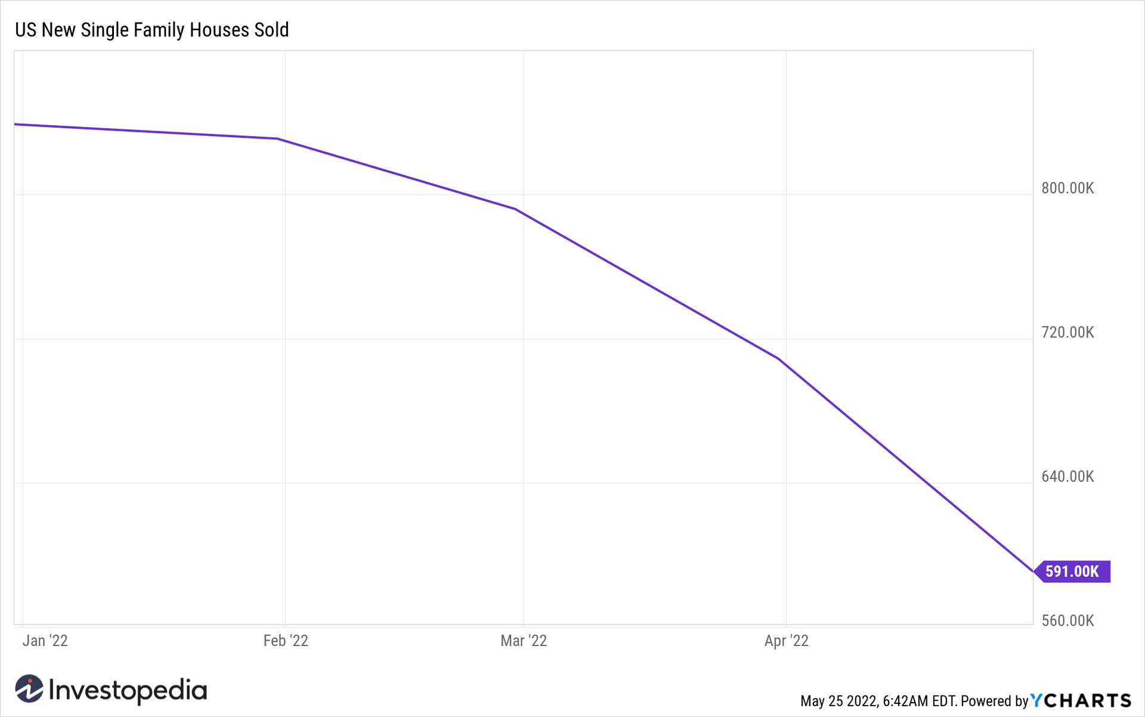
Task: Click the Investopedia wordmark text
Action: 128,690
